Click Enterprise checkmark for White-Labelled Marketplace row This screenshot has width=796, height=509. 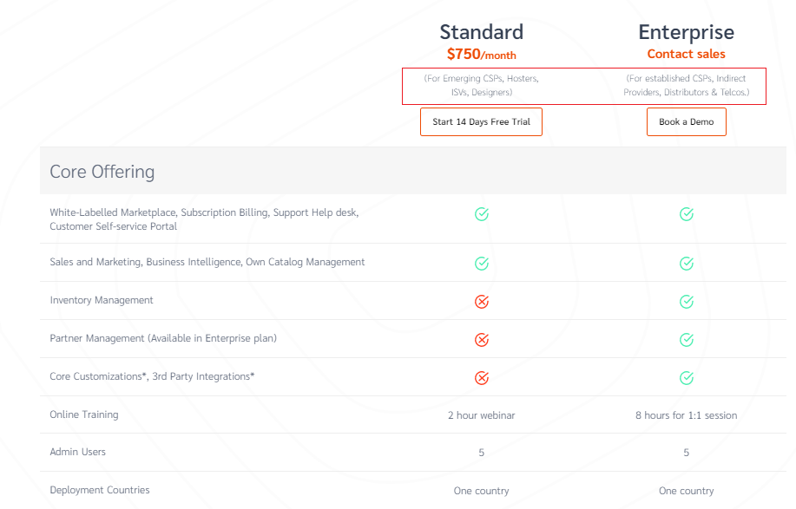(687, 214)
